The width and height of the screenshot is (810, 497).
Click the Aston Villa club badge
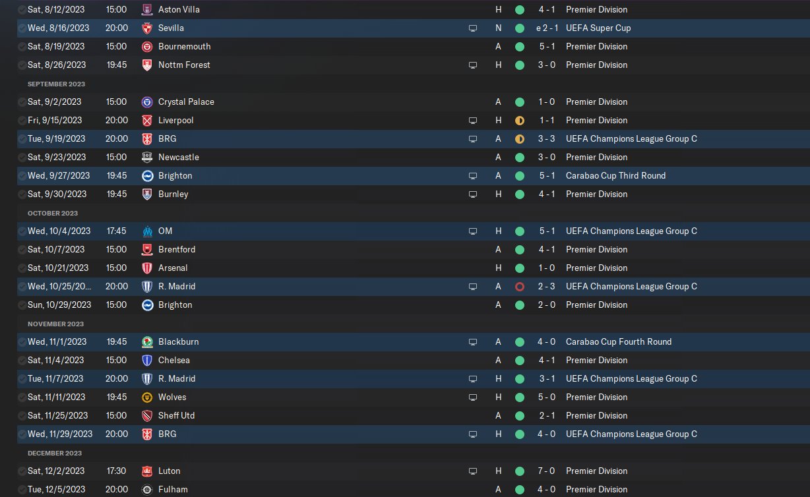click(147, 10)
